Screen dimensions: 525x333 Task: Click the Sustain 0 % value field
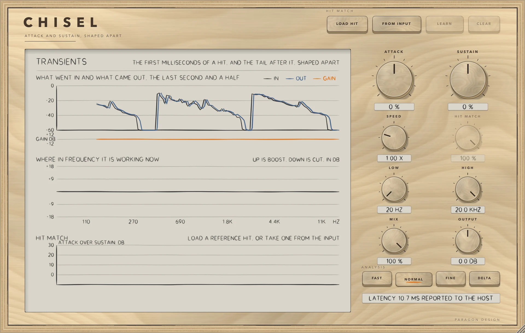click(x=468, y=107)
